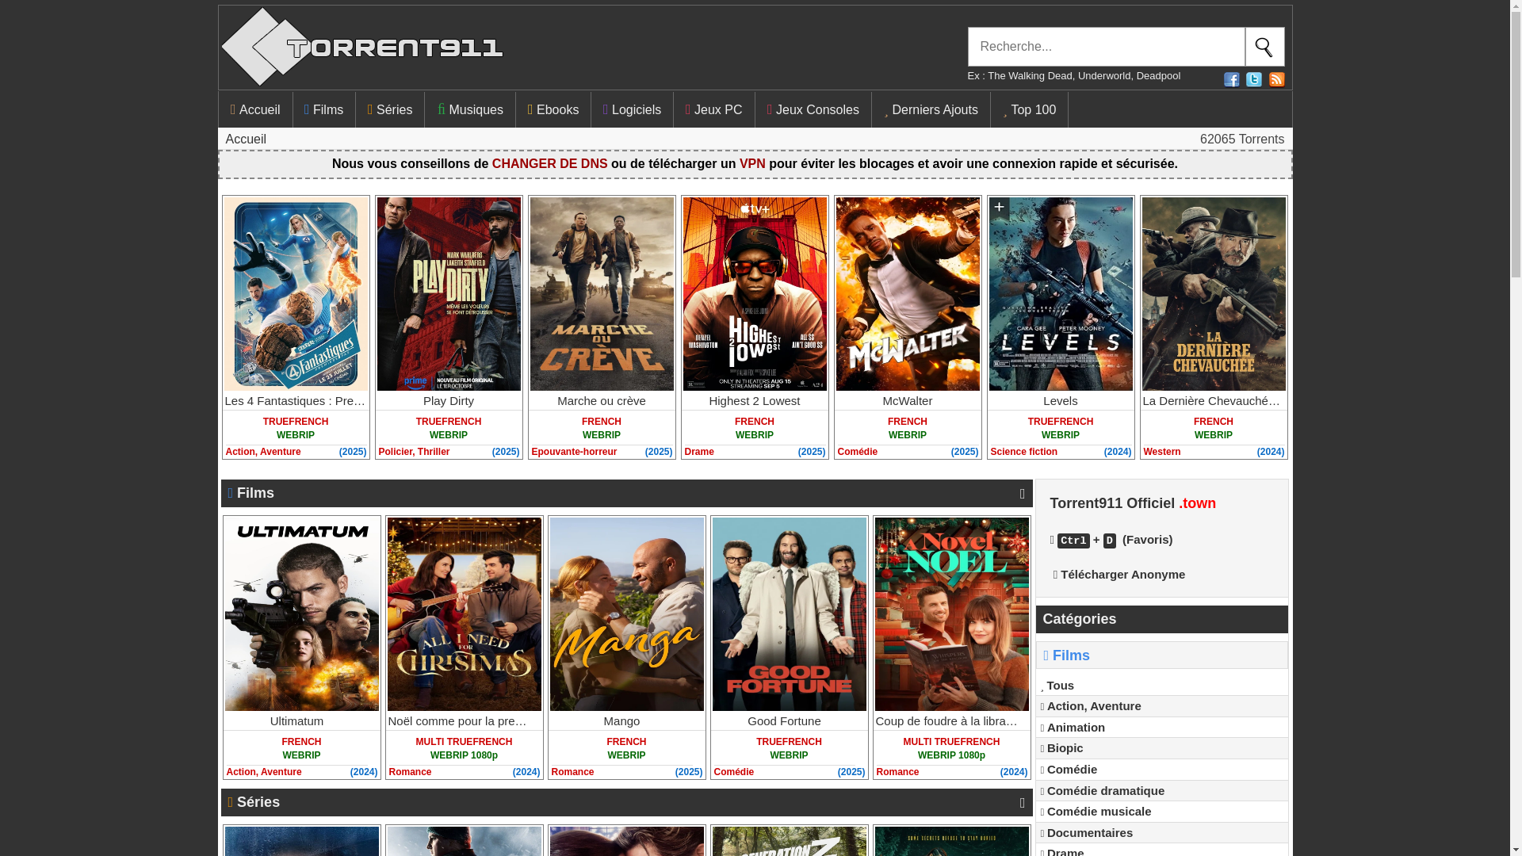The image size is (1522, 856).
Task: Open the All I Need for Christmas poster
Action: click(465, 614)
